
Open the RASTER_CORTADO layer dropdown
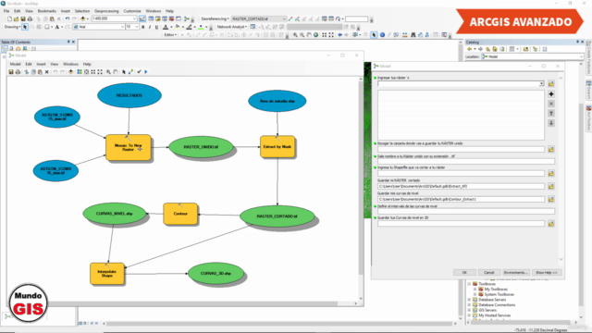coord(284,18)
